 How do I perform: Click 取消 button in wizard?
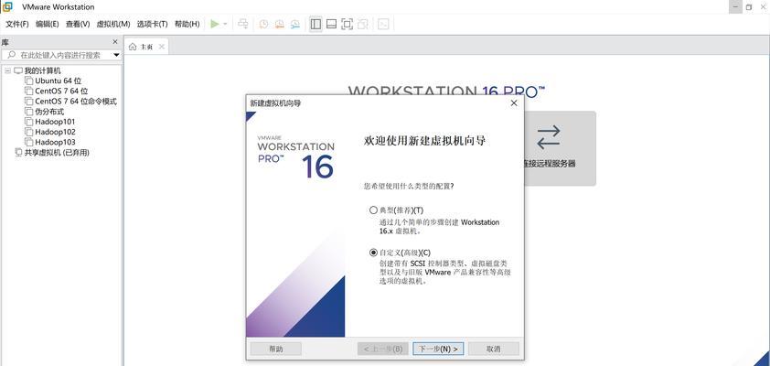[493, 349]
